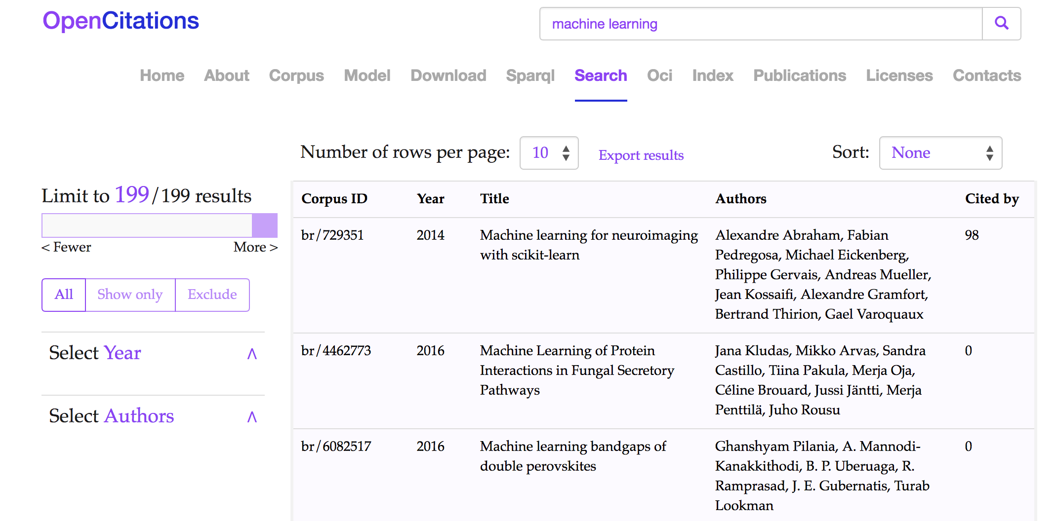Switch filter mode to Show only
Screen dimensions: 1057x521
130,295
